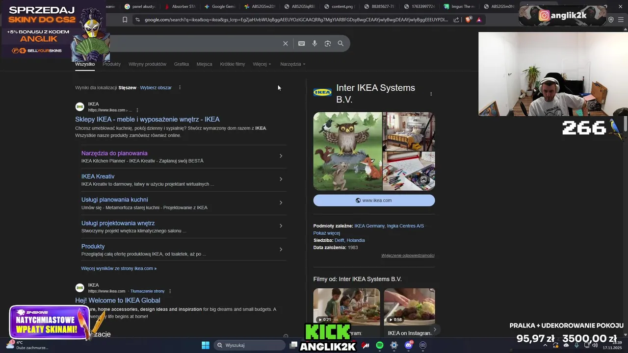Viewport: 628px width, 353px height.
Task: Switch to the Grafika tab
Action: (x=181, y=64)
